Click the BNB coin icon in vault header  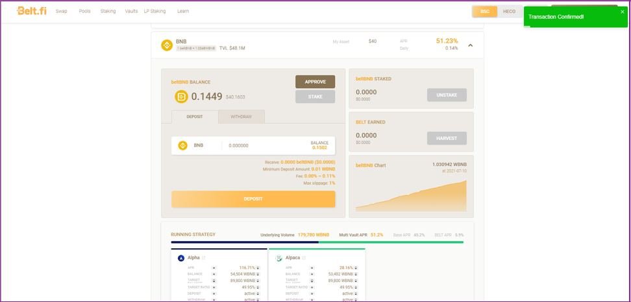pyautogui.click(x=166, y=45)
